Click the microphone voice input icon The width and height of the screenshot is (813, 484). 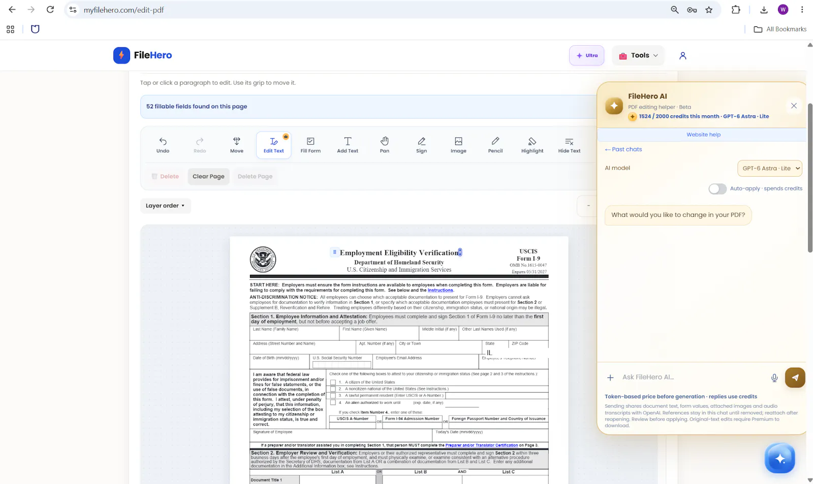[774, 378]
